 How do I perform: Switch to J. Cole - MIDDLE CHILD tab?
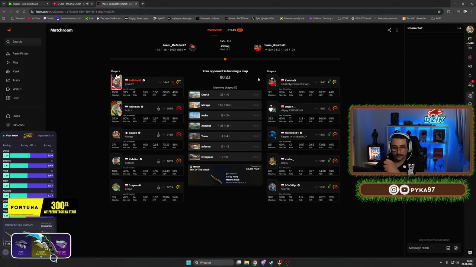click(x=73, y=4)
